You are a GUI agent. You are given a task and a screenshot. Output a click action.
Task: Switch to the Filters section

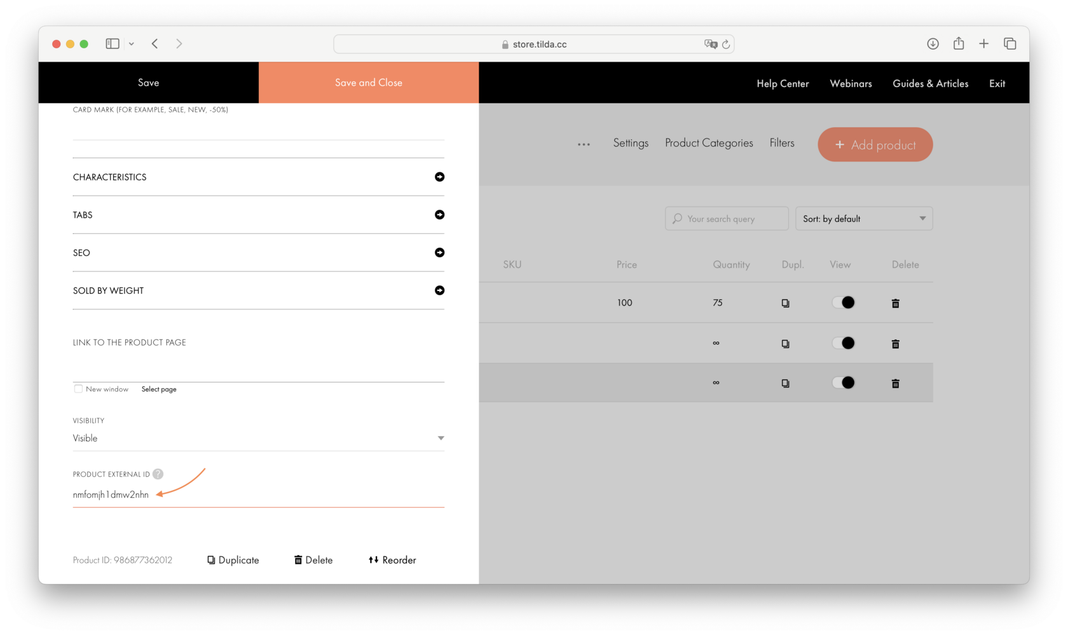782,143
